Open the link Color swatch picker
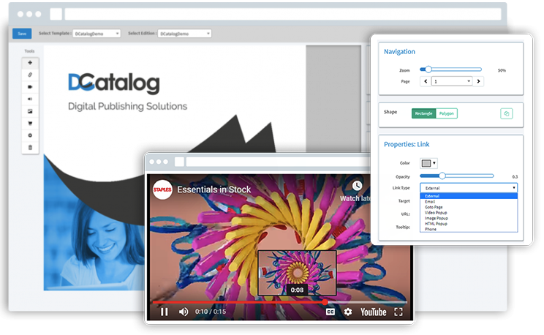 (x=428, y=163)
